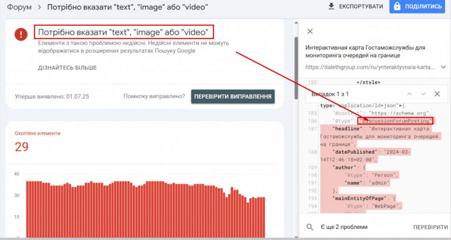Go to next match with down chevron
Viewport: 451px width, 240px height.
(x=423, y=94)
